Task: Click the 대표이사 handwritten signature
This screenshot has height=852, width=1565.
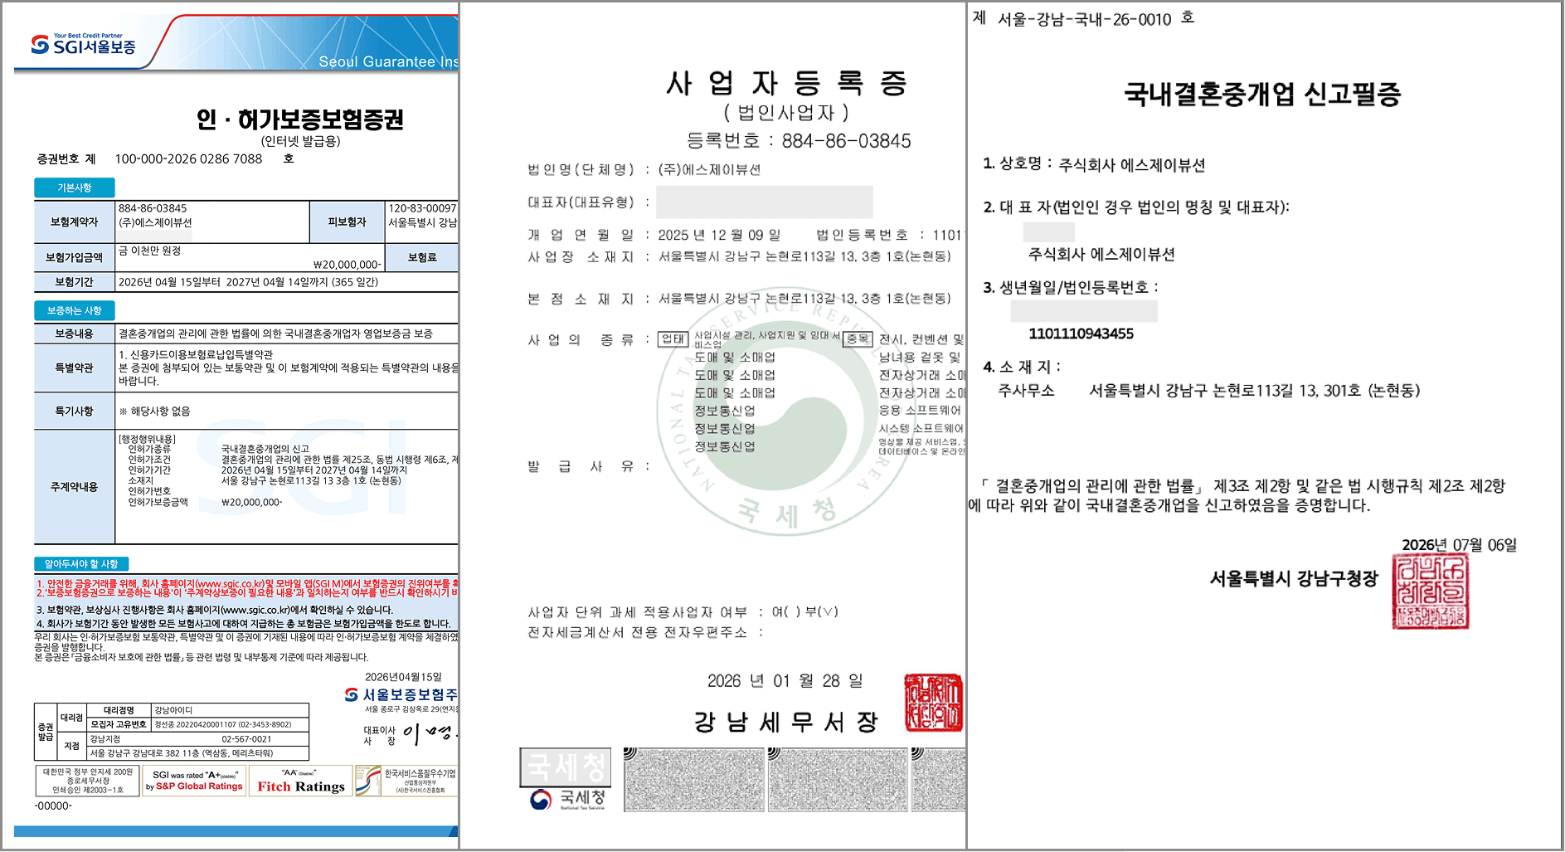Action: pos(430,733)
